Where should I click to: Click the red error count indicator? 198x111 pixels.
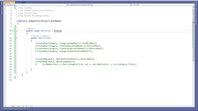point(14,106)
